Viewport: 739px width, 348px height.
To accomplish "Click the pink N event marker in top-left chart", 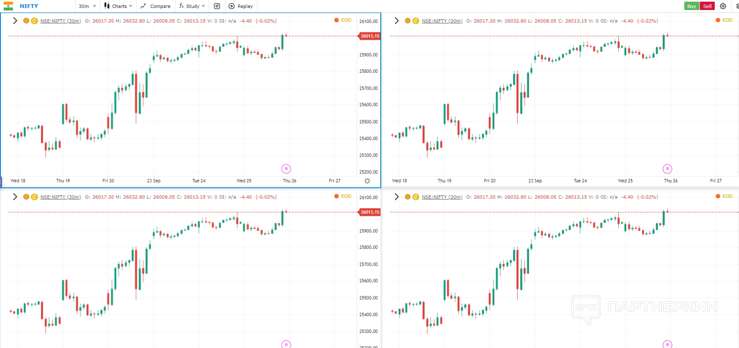I will tap(286, 169).
